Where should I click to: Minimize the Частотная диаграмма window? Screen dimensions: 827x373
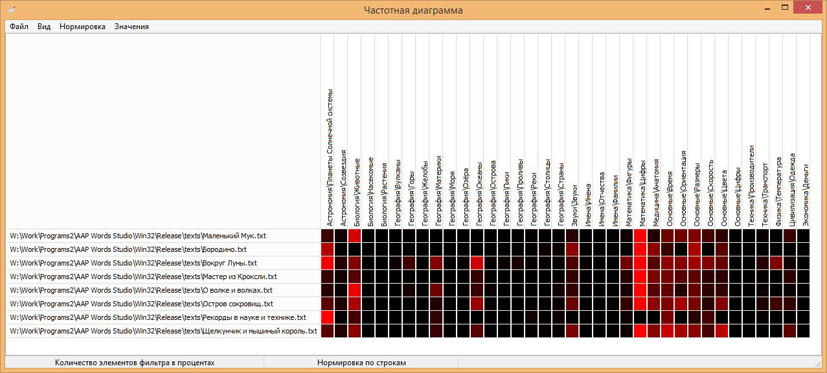click(x=767, y=8)
